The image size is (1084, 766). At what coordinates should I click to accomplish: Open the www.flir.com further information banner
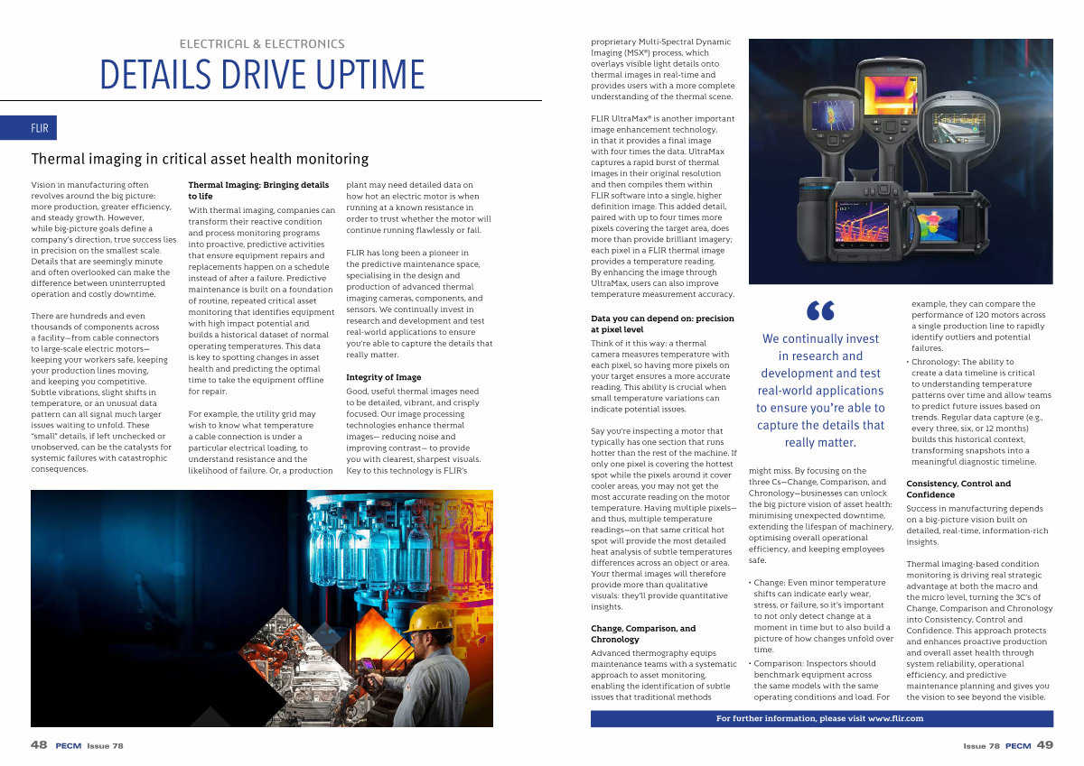pyautogui.click(x=820, y=718)
